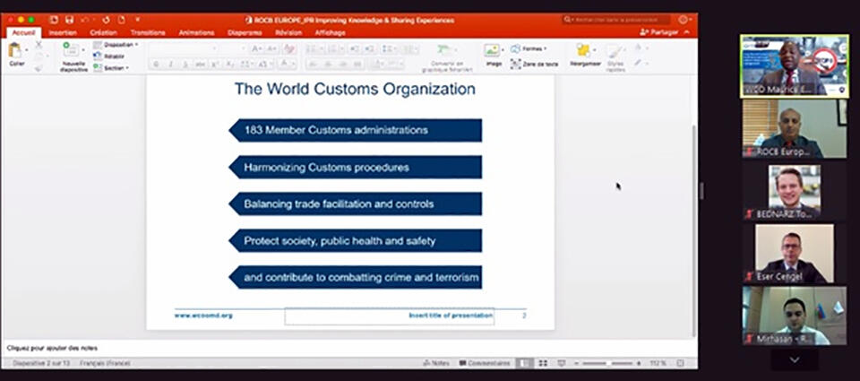Click the Save icon in title bar
The width and height of the screenshot is (860, 381).
click(x=69, y=20)
